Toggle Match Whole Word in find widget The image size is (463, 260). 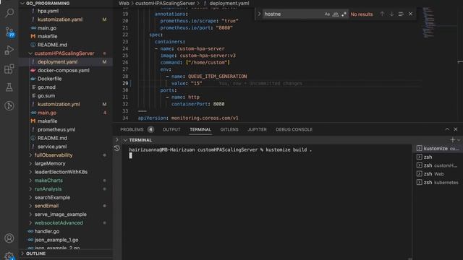click(336, 14)
